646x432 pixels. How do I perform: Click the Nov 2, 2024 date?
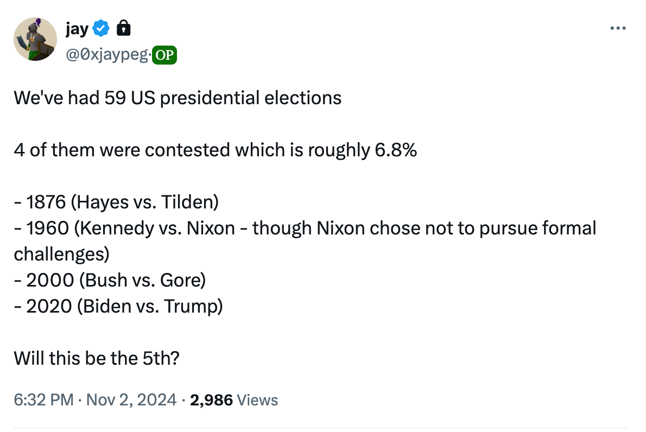click(x=131, y=400)
